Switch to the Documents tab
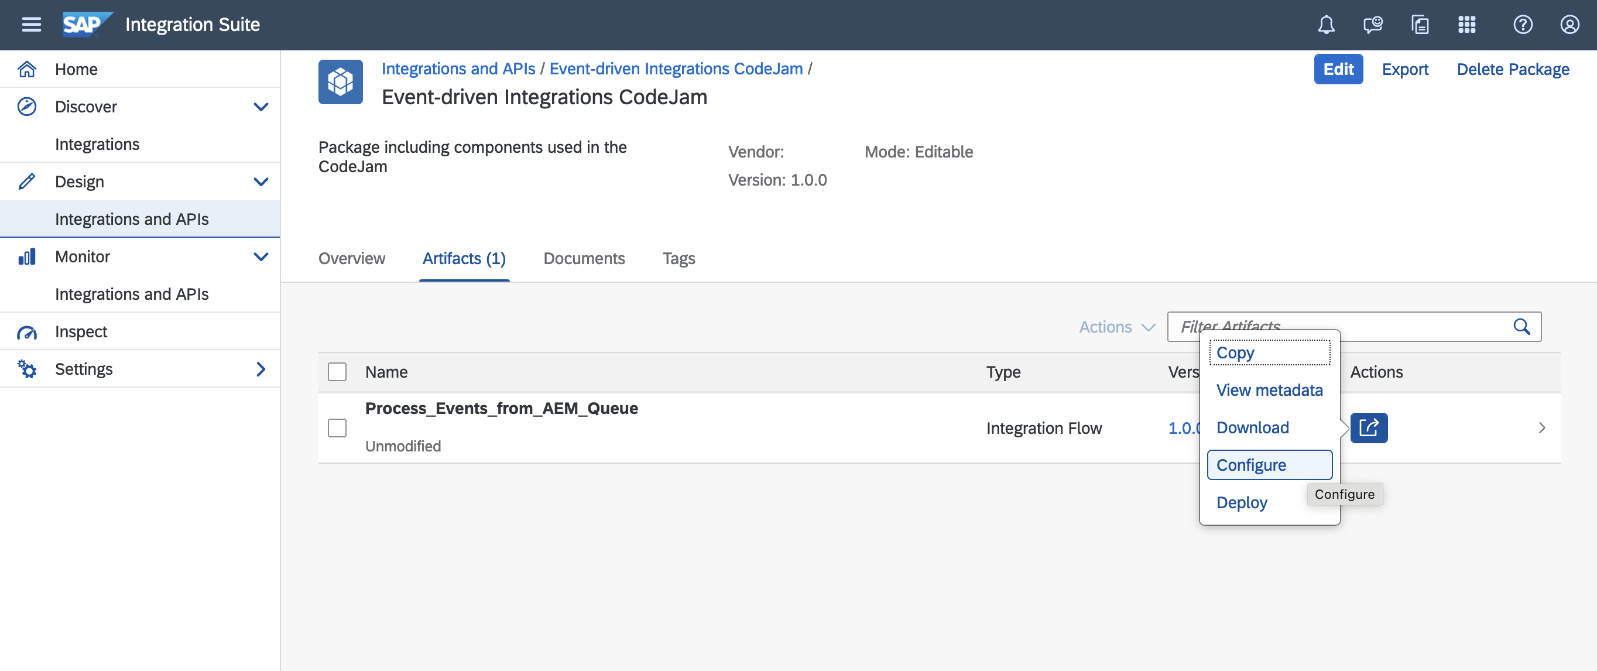Image resolution: width=1597 pixels, height=671 pixels. click(584, 259)
